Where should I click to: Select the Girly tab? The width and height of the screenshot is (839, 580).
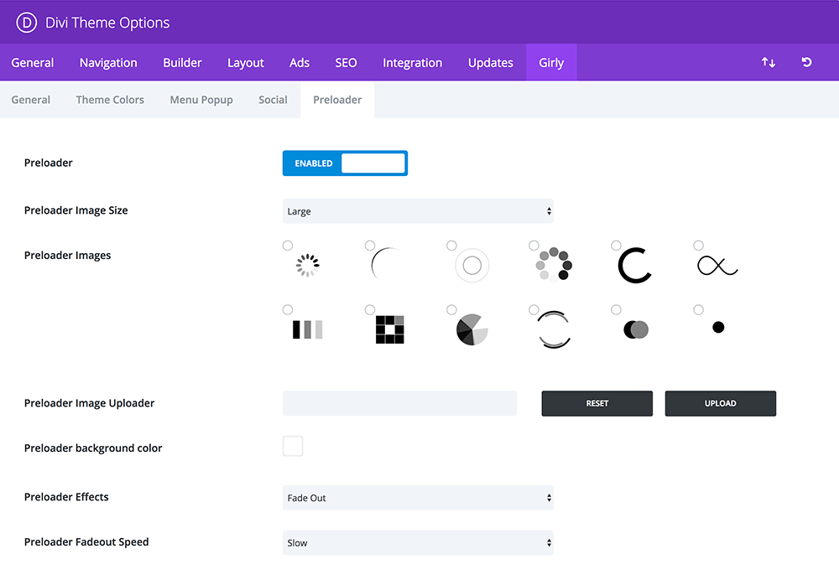[551, 63]
